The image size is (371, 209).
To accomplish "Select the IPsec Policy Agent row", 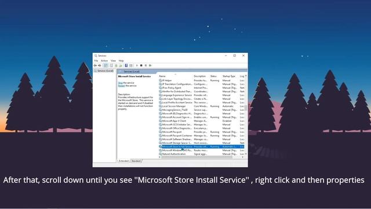I will 201,88.
